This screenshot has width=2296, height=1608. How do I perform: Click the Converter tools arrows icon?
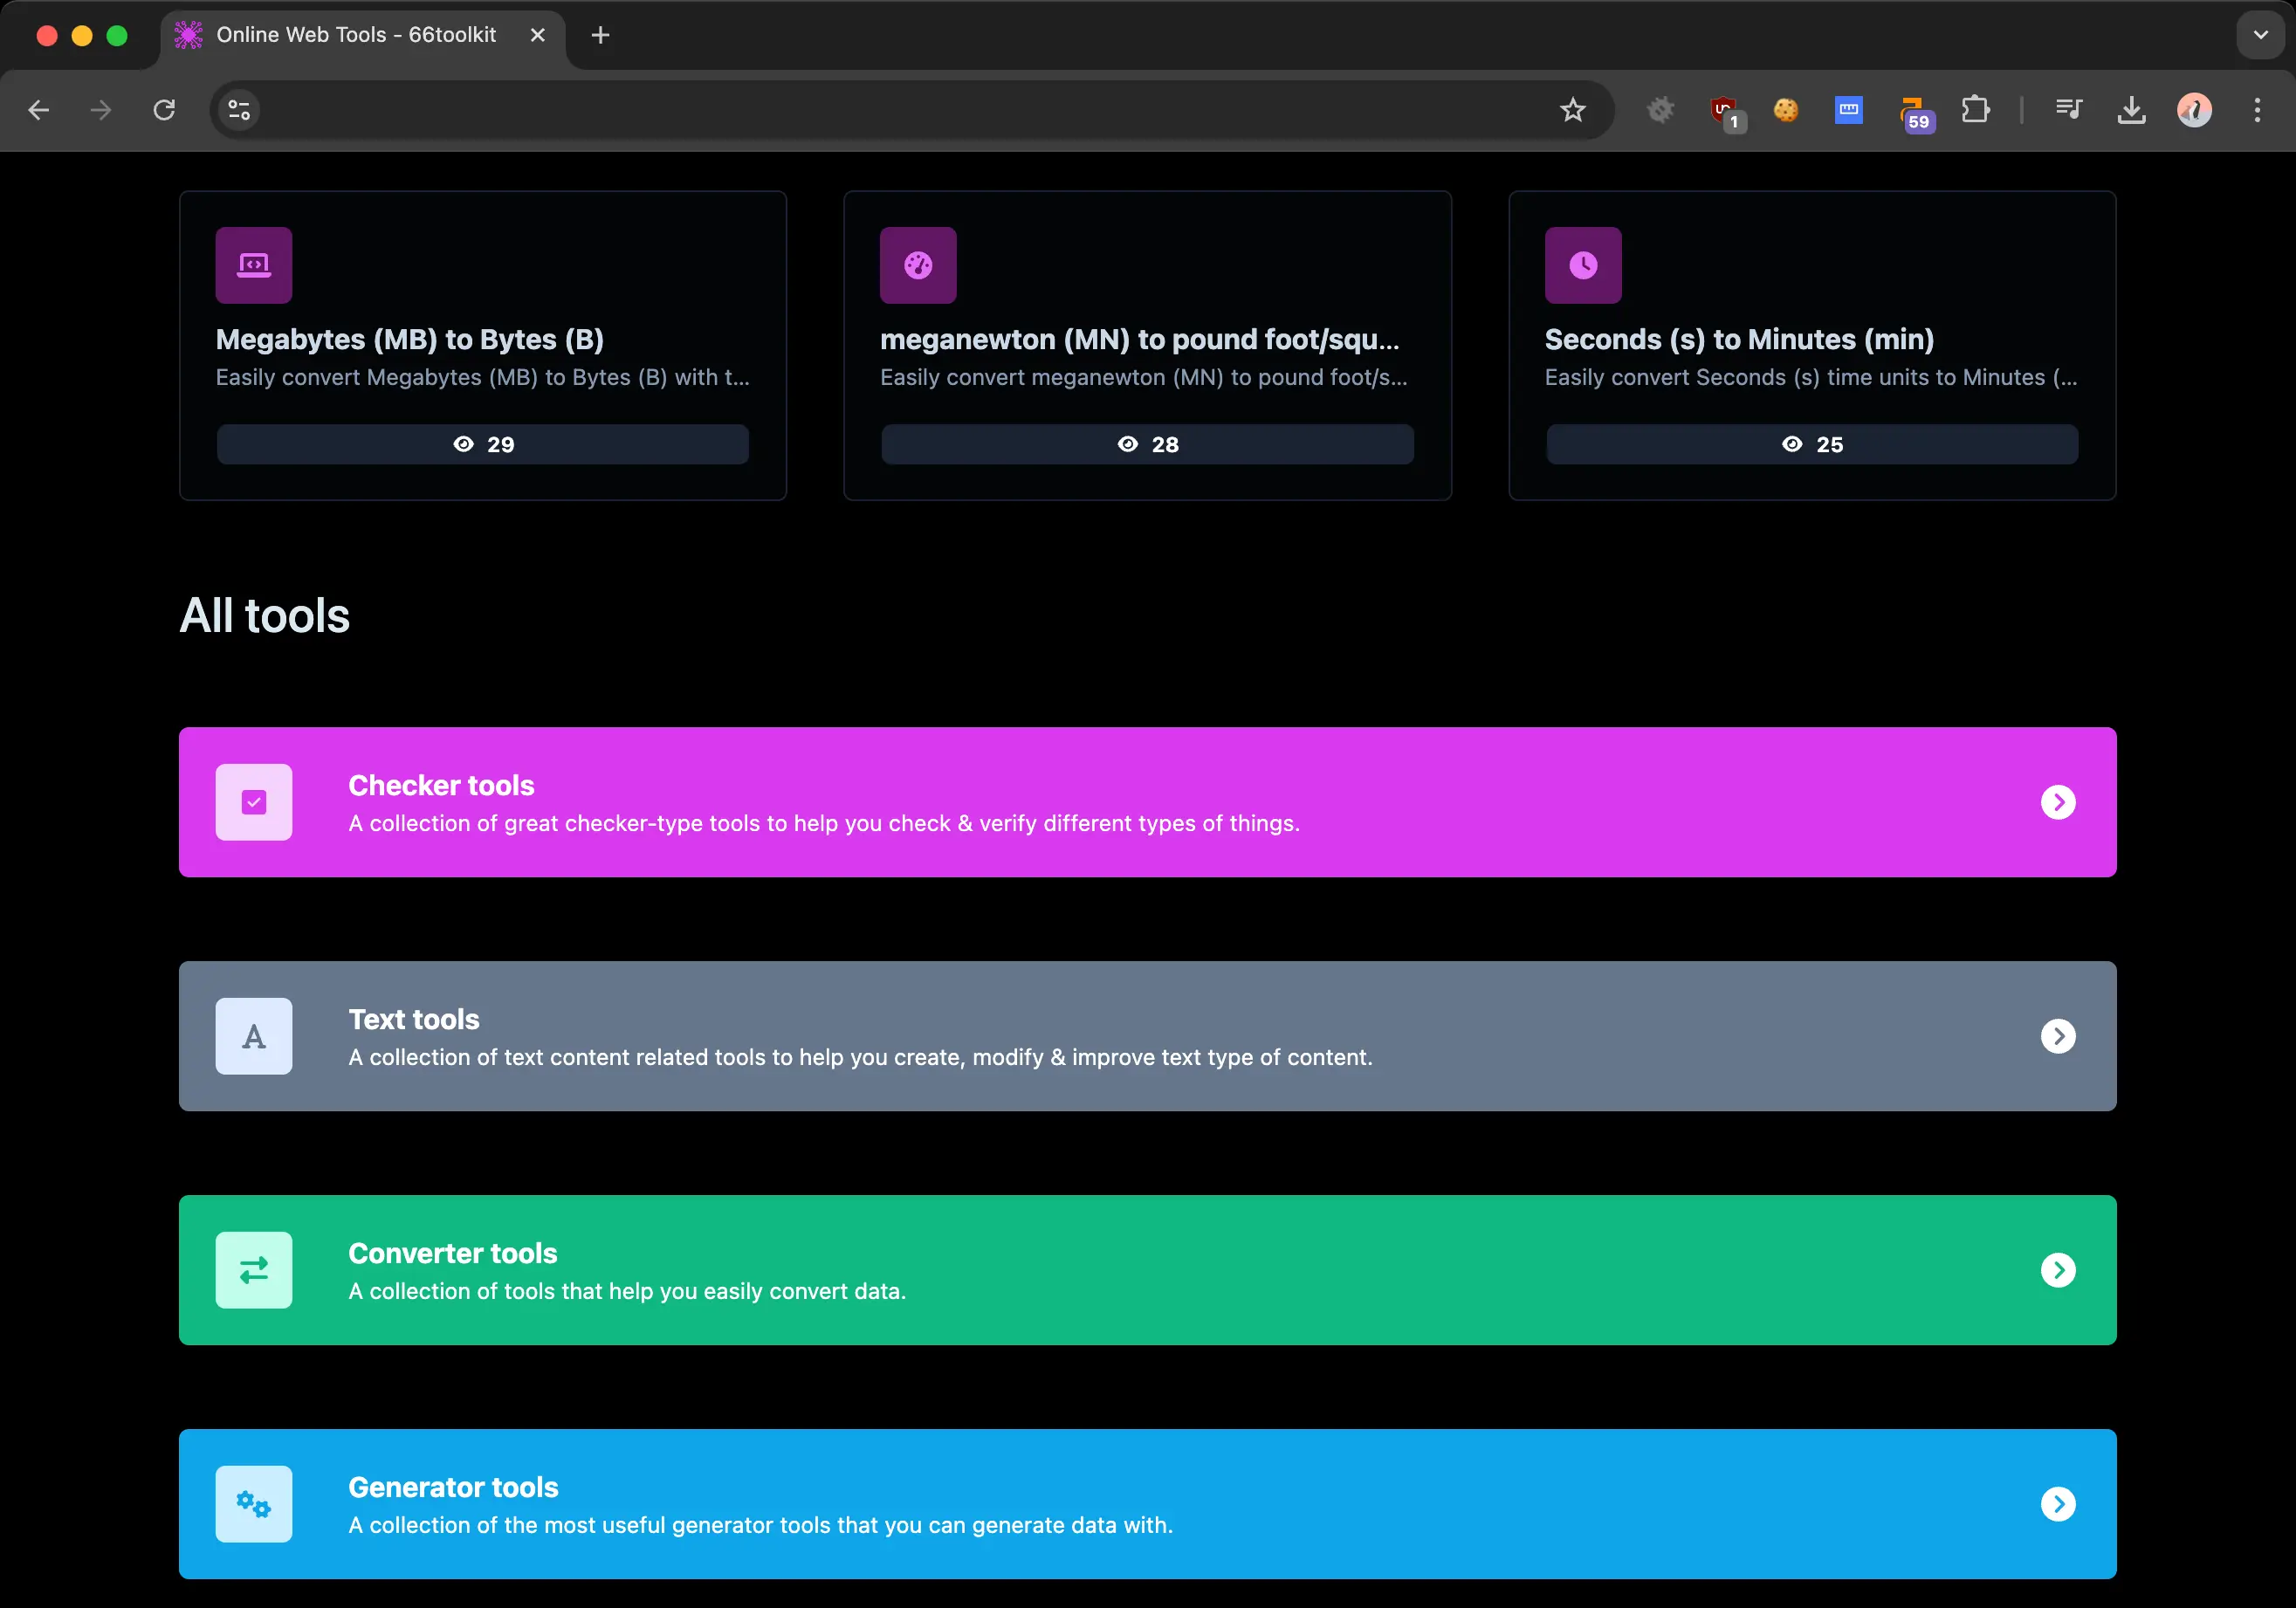254,1270
